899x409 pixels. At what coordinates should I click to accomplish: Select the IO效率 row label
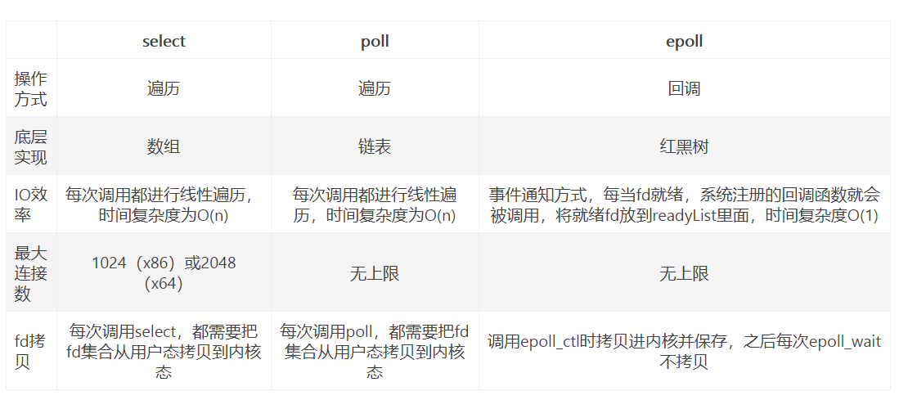[x=31, y=204]
